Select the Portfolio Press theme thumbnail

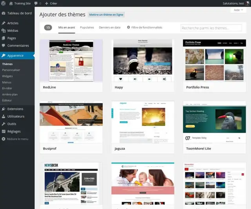[x=215, y=61]
